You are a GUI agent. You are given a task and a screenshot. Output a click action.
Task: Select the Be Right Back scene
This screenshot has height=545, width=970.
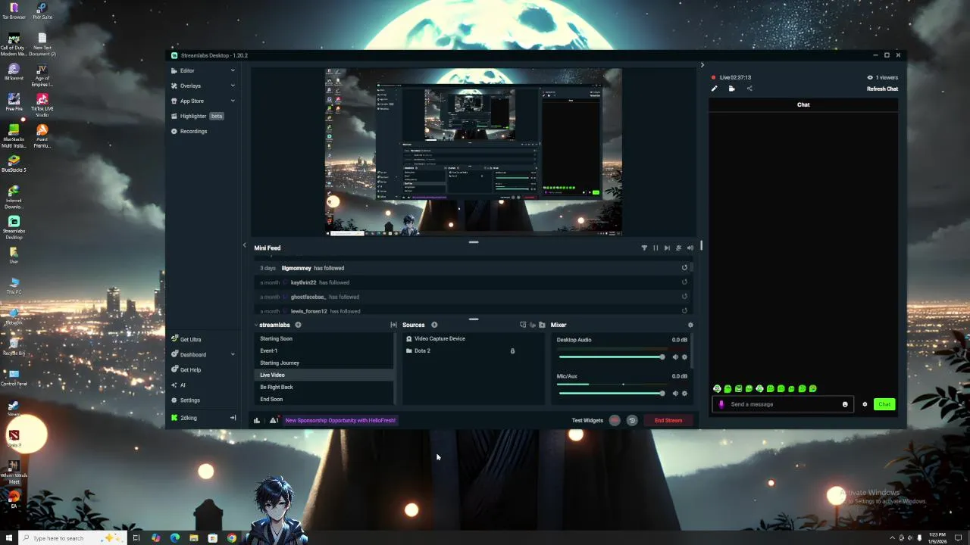tap(324, 387)
